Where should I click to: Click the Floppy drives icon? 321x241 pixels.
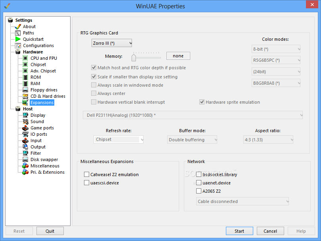[25, 90]
